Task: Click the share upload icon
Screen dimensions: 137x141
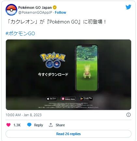Action: (51, 125)
